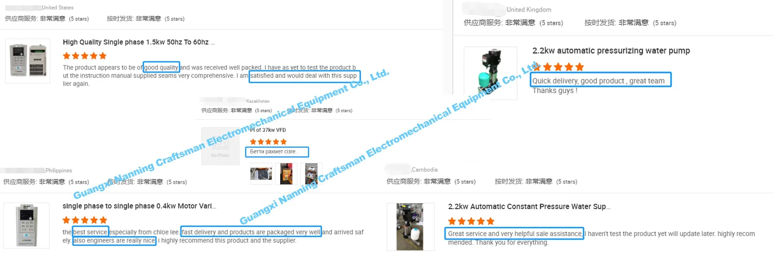Click the star rating of the pressurizing pump review
The height and width of the screenshot is (261, 773).
[x=558, y=67]
